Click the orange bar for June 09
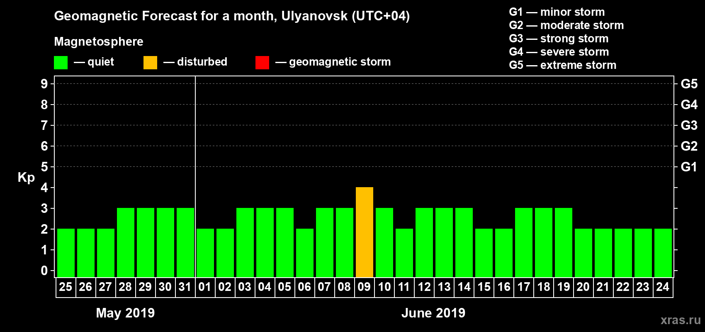Screen dimensions: 705x332 (x=365, y=232)
